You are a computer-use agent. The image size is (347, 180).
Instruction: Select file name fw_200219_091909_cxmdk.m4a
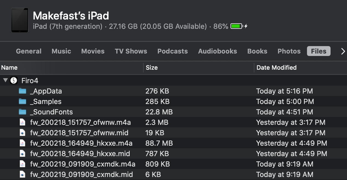(83, 164)
